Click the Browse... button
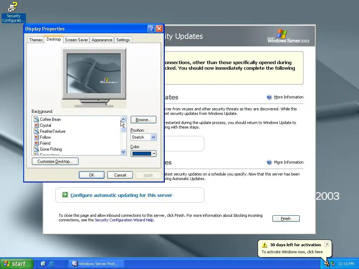The height and width of the screenshot is (269, 359). pos(143,120)
